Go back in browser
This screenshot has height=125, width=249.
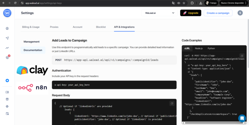click(x=3, y=3)
